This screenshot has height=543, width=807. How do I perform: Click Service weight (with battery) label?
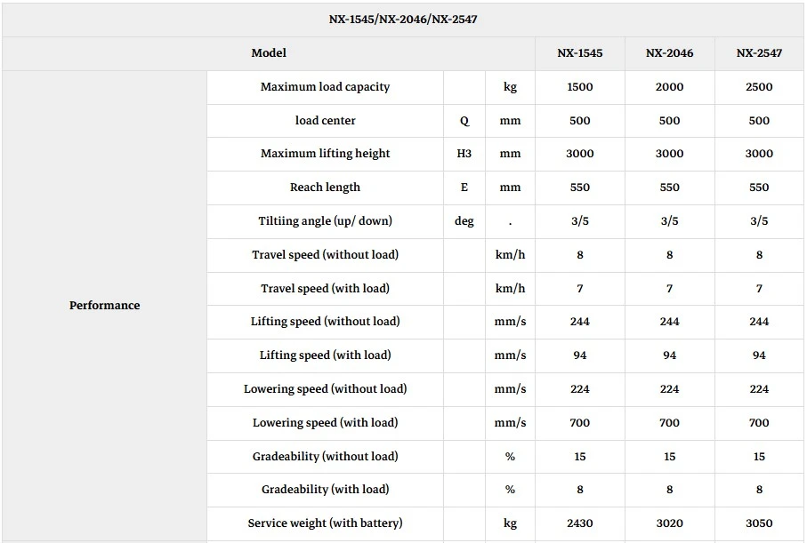(325, 523)
